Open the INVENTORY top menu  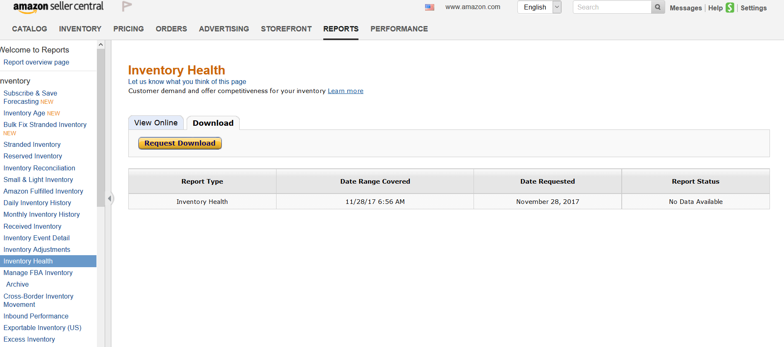[80, 29]
